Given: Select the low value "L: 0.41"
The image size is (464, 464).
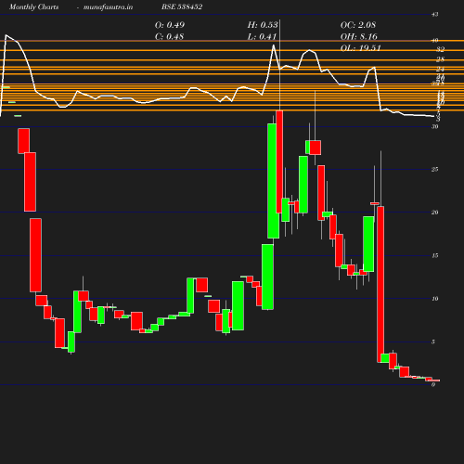Looking at the screenshot, I should (x=262, y=37).
